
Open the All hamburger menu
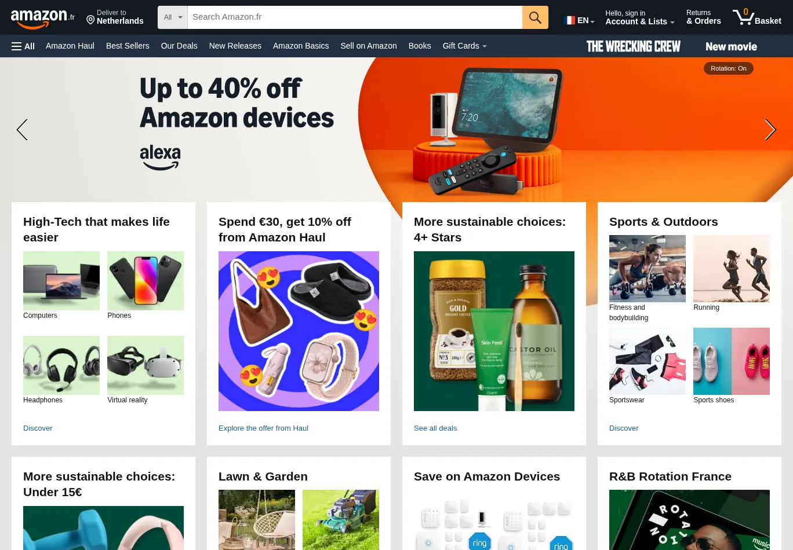click(23, 46)
